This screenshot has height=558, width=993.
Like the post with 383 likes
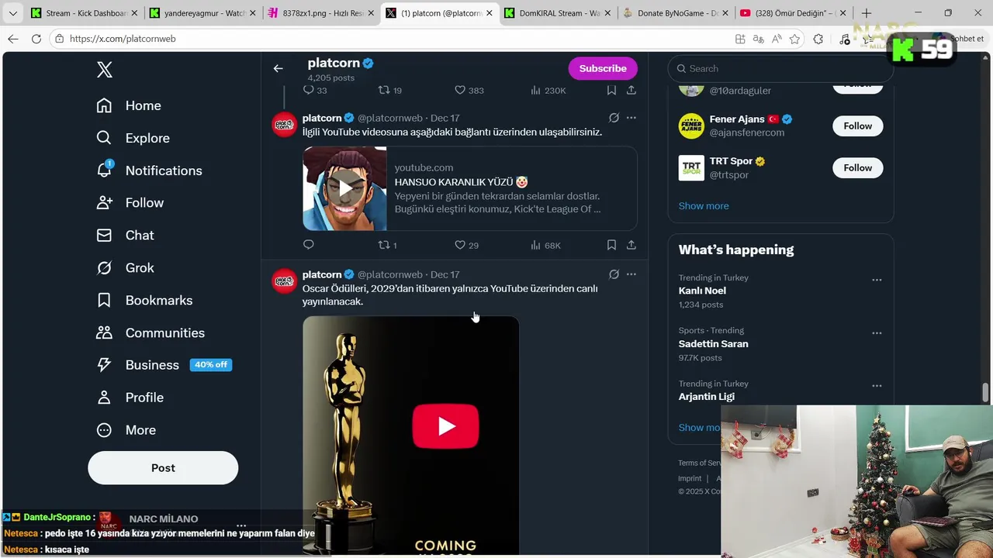[x=459, y=90]
